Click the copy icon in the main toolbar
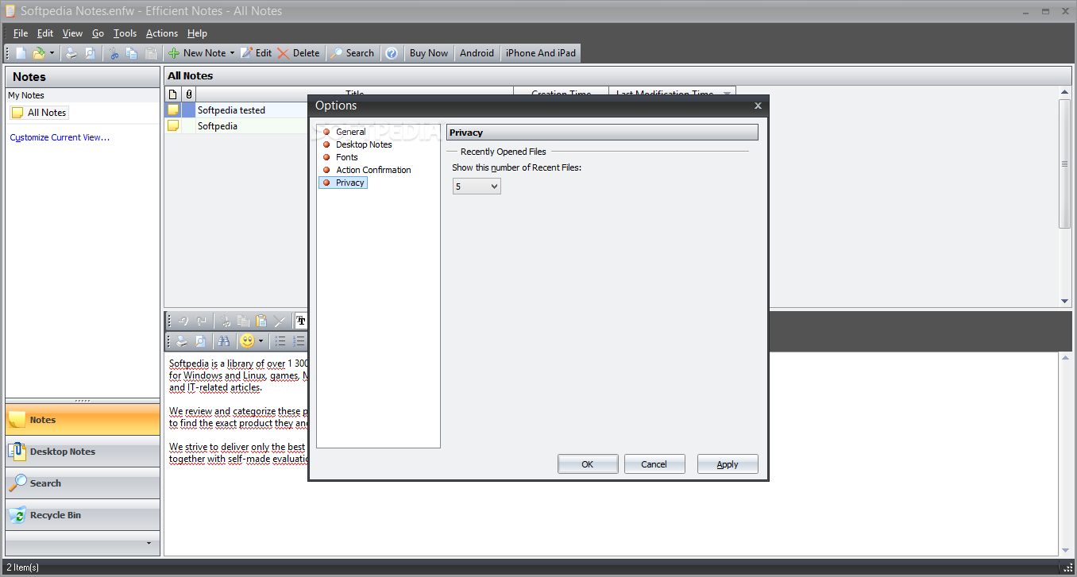 (132, 53)
